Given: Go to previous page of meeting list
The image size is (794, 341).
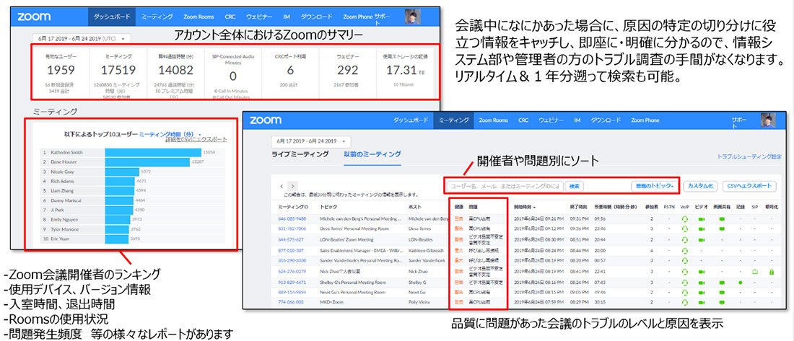Looking at the screenshot, I should pyautogui.click(x=282, y=186).
